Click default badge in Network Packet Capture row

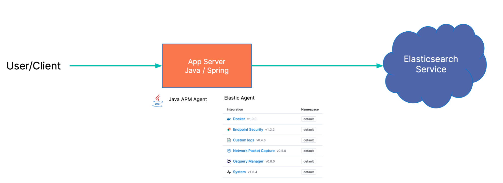coord(308,151)
